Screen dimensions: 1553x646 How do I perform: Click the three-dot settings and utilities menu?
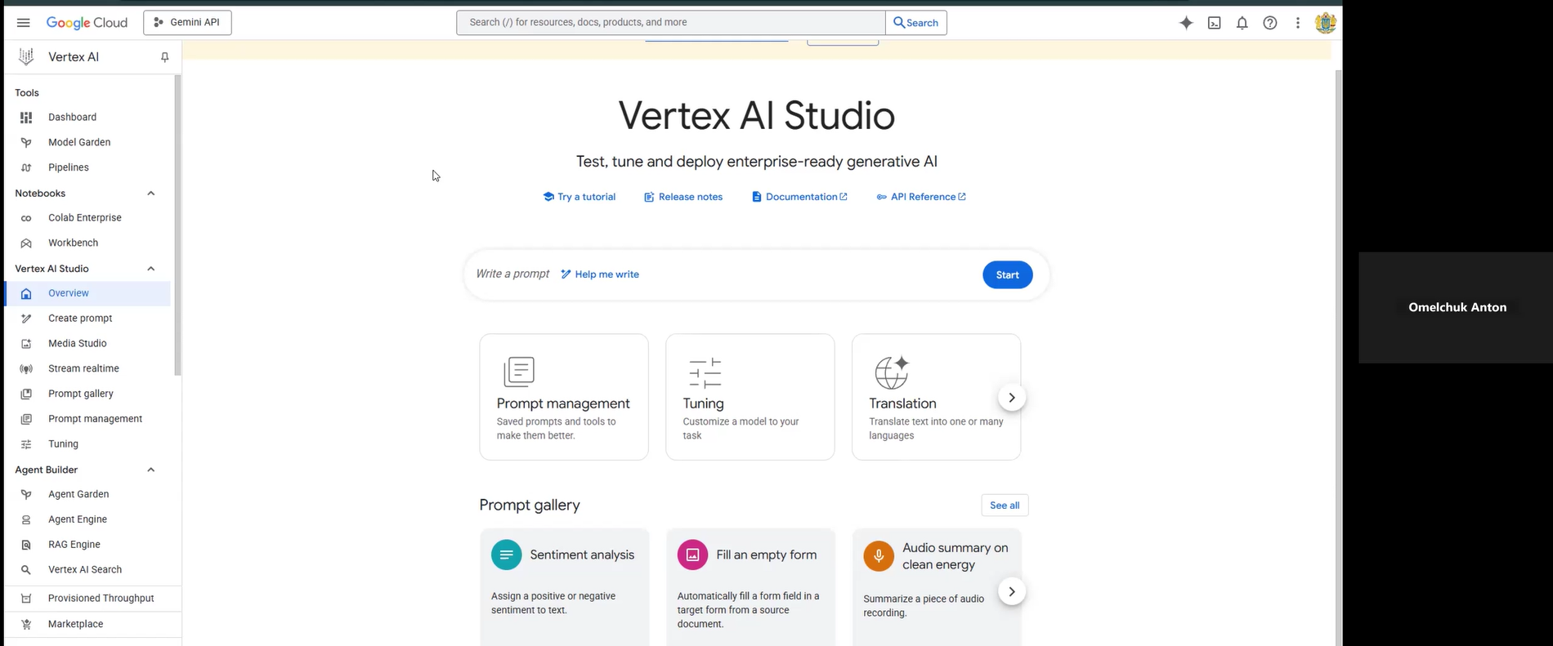pyautogui.click(x=1297, y=23)
